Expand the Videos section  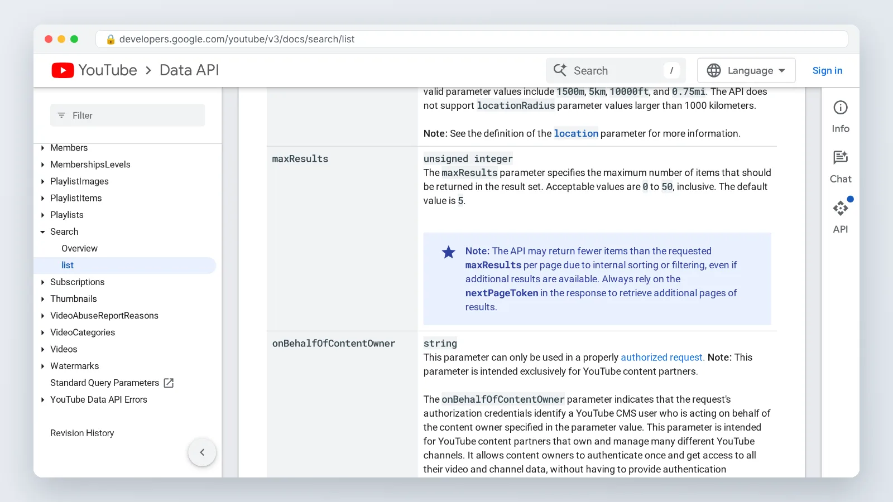42,349
